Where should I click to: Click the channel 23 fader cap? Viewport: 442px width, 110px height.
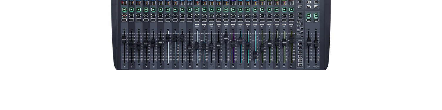284,42
